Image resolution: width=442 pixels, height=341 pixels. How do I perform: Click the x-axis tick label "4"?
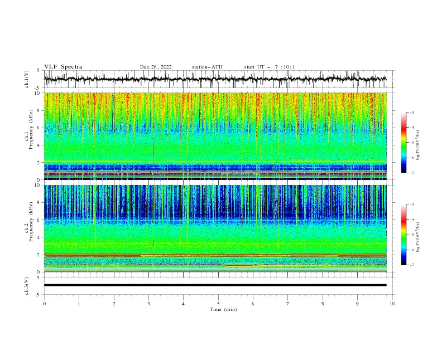183,304
